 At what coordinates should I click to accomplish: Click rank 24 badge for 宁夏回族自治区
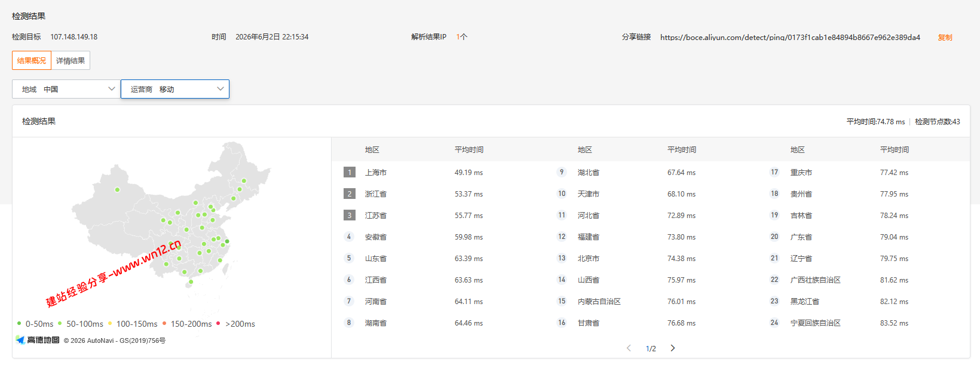(x=774, y=323)
